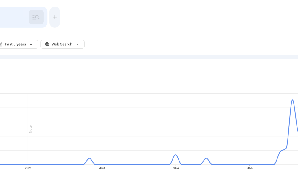Viewport: 298px width, 179px height.
Task: Click the plus icon to add comparison term
Action: coord(55,17)
